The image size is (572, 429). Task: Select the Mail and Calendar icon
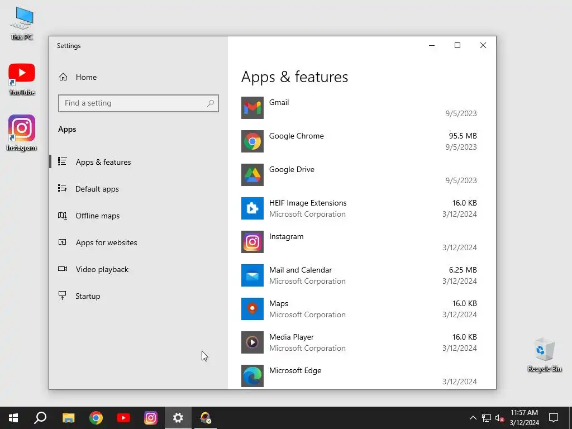coord(252,275)
